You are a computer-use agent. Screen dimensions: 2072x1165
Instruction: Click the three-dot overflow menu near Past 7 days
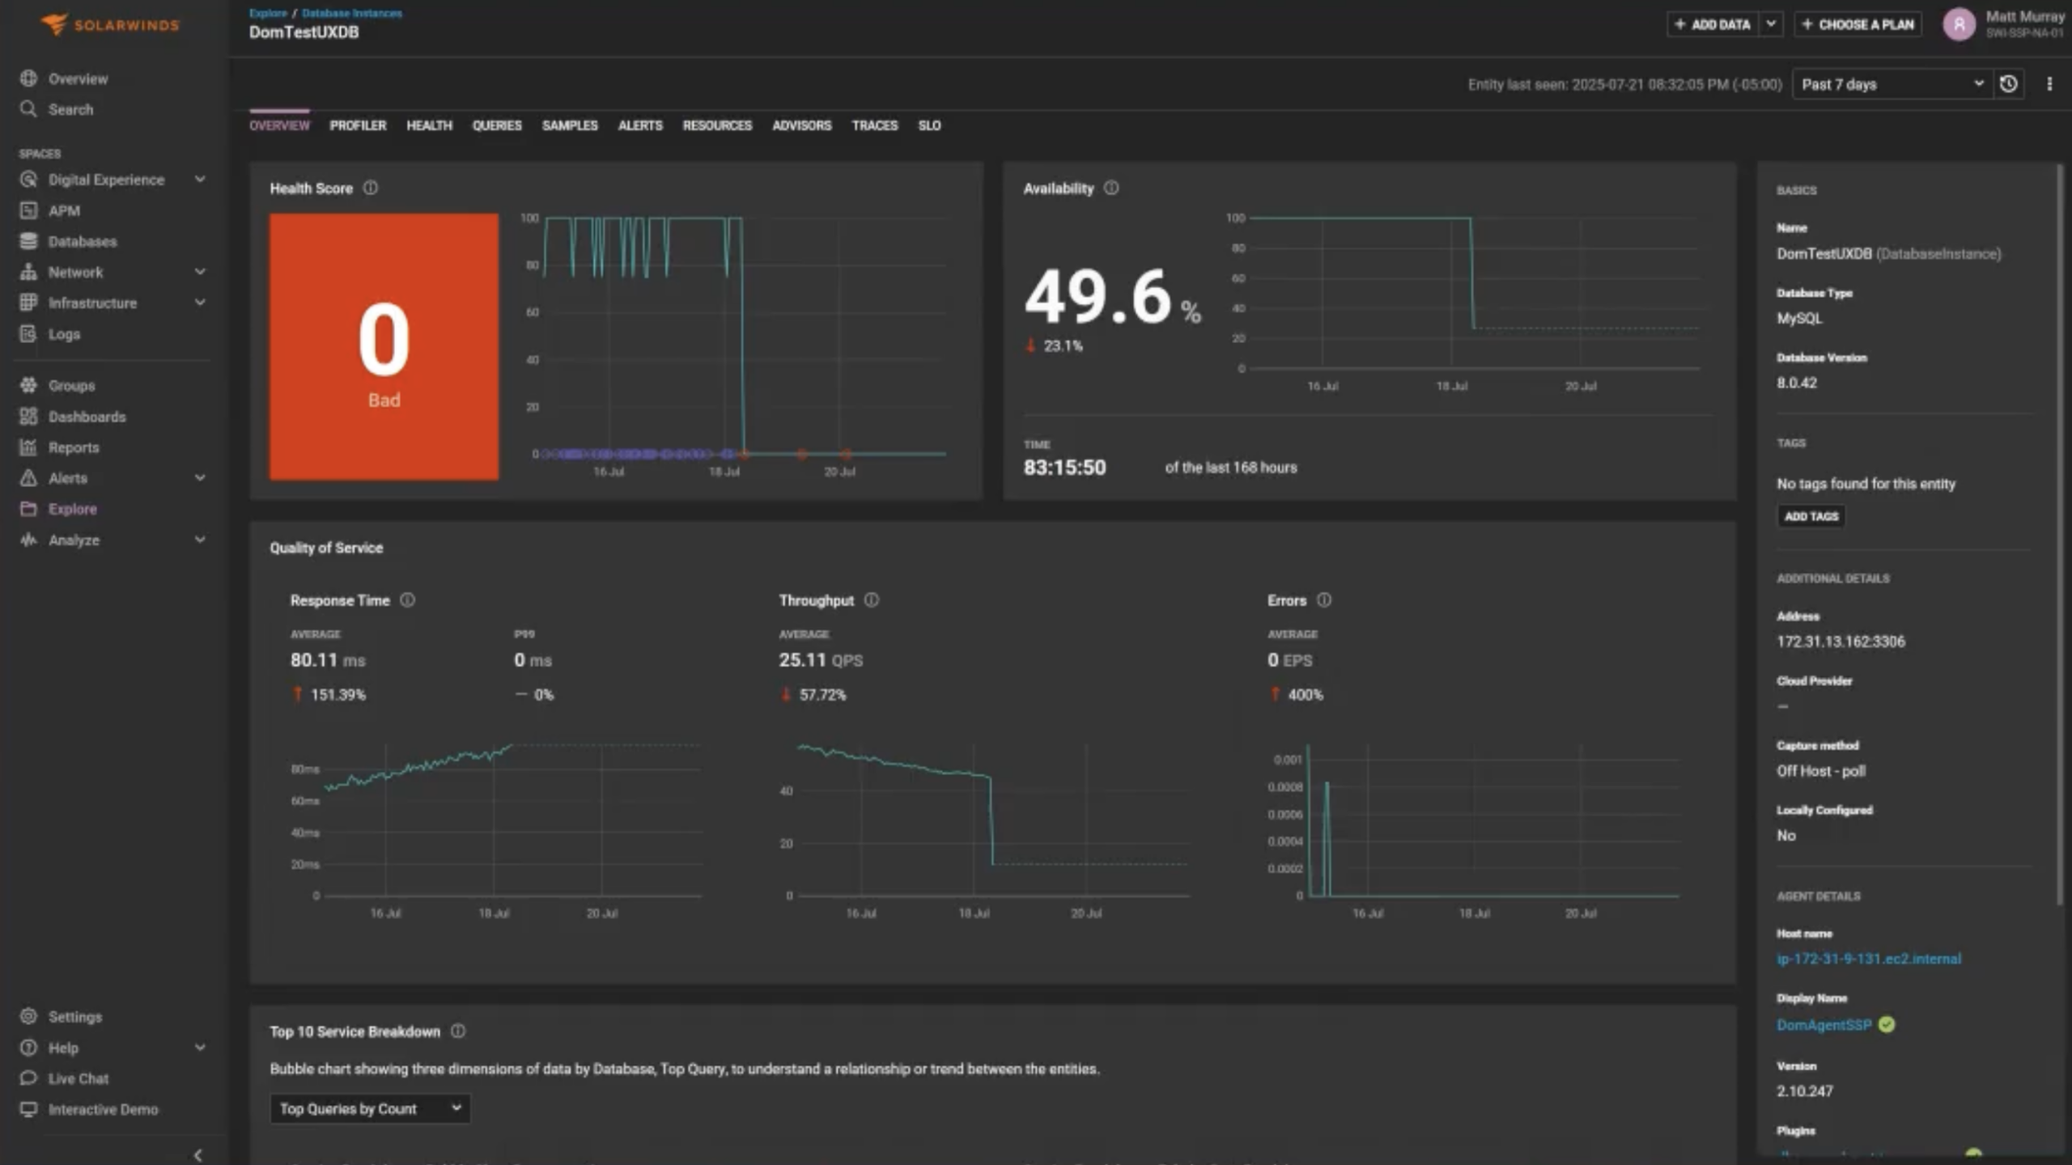click(x=2050, y=83)
